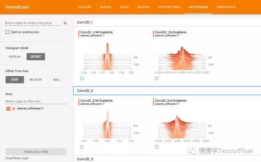Collapse the Conv2D_2 section header

[167, 91]
